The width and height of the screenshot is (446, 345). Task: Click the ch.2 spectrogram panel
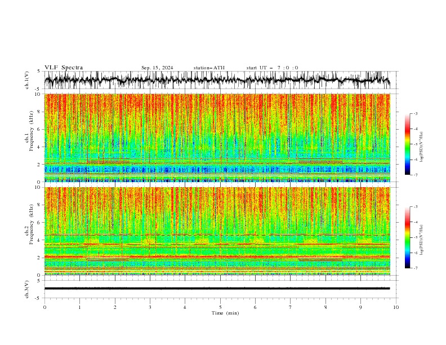pyautogui.click(x=217, y=231)
